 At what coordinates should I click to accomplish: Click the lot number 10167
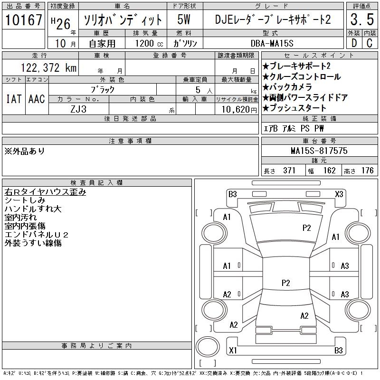pos(23,19)
